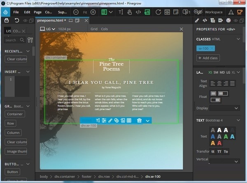The height and width of the screenshot is (183, 247).
Task: Zoom out with the minus circle icon
Action: tap(76, 12)
